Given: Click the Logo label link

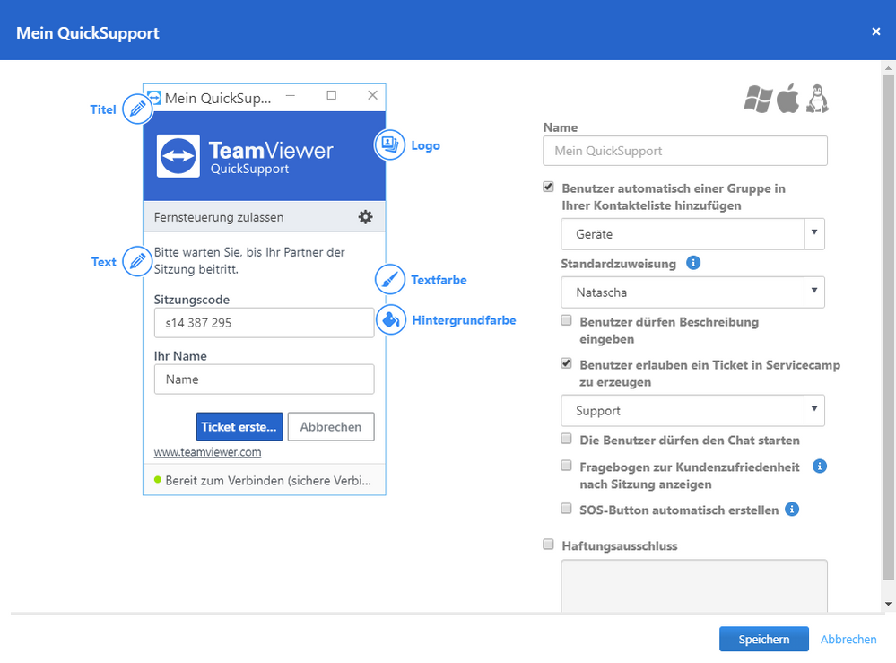Looking at the screenshot, I should click(426, 145).
